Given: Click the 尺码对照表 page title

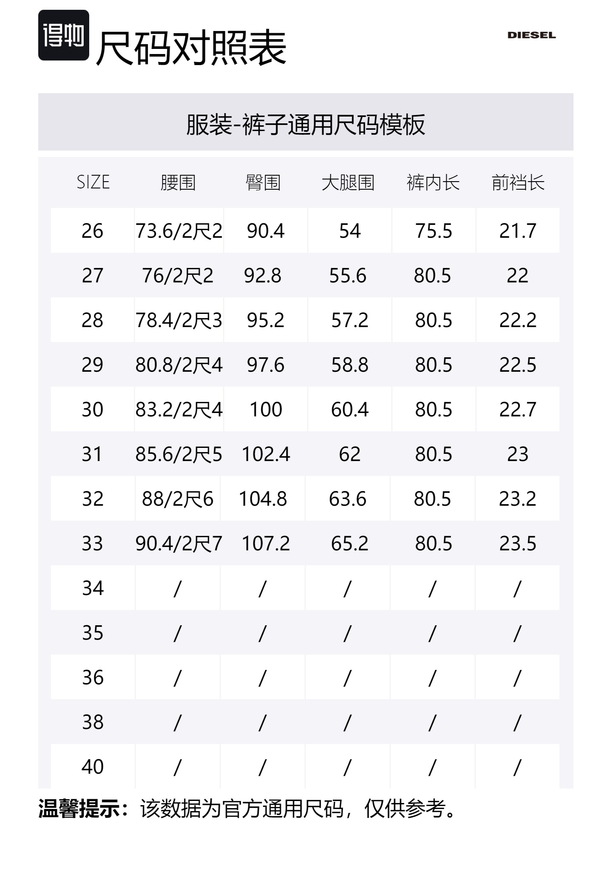Looking at the screenshot, I should pos(191,48).
